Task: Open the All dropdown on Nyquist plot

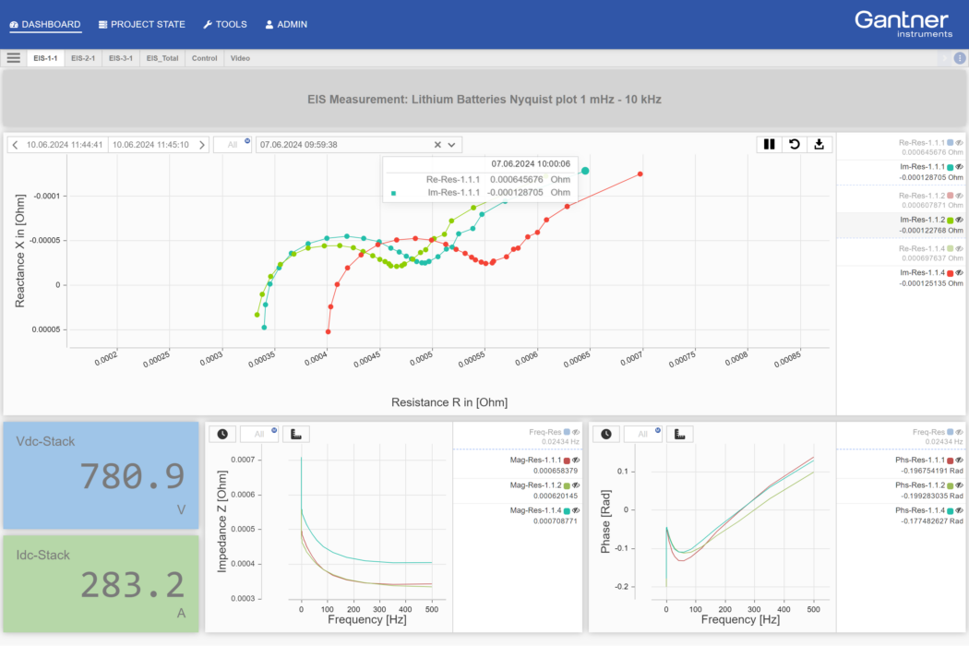Action: click(231, 145)
